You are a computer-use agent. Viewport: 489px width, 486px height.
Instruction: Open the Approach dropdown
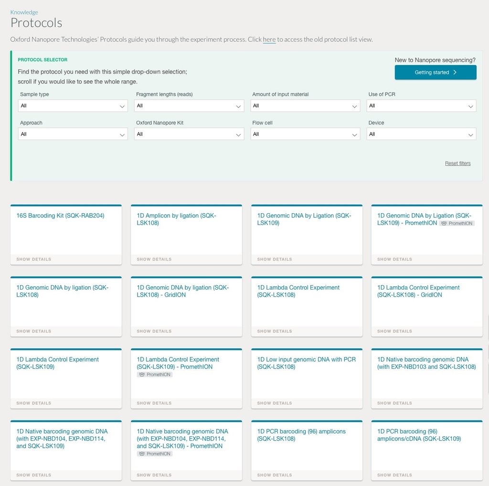tap(73, 134)
